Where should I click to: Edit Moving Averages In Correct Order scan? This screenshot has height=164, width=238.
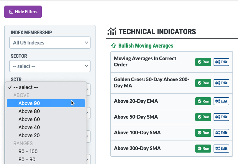(221, 62)
